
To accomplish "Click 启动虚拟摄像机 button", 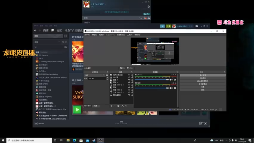I will 203,81.
